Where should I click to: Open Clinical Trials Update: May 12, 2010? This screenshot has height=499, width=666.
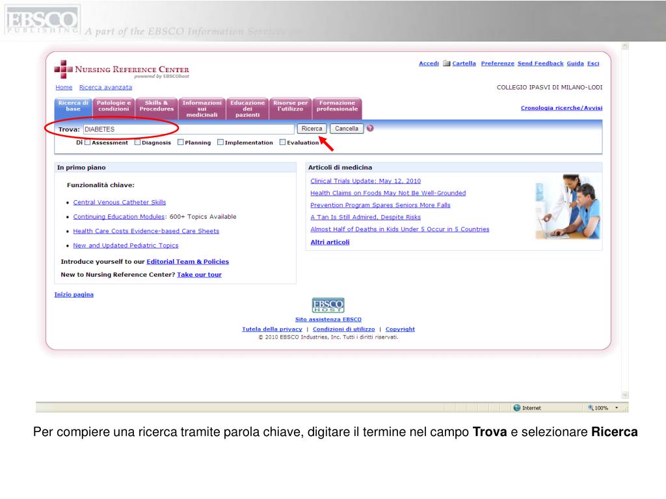(x=366, y=181)
